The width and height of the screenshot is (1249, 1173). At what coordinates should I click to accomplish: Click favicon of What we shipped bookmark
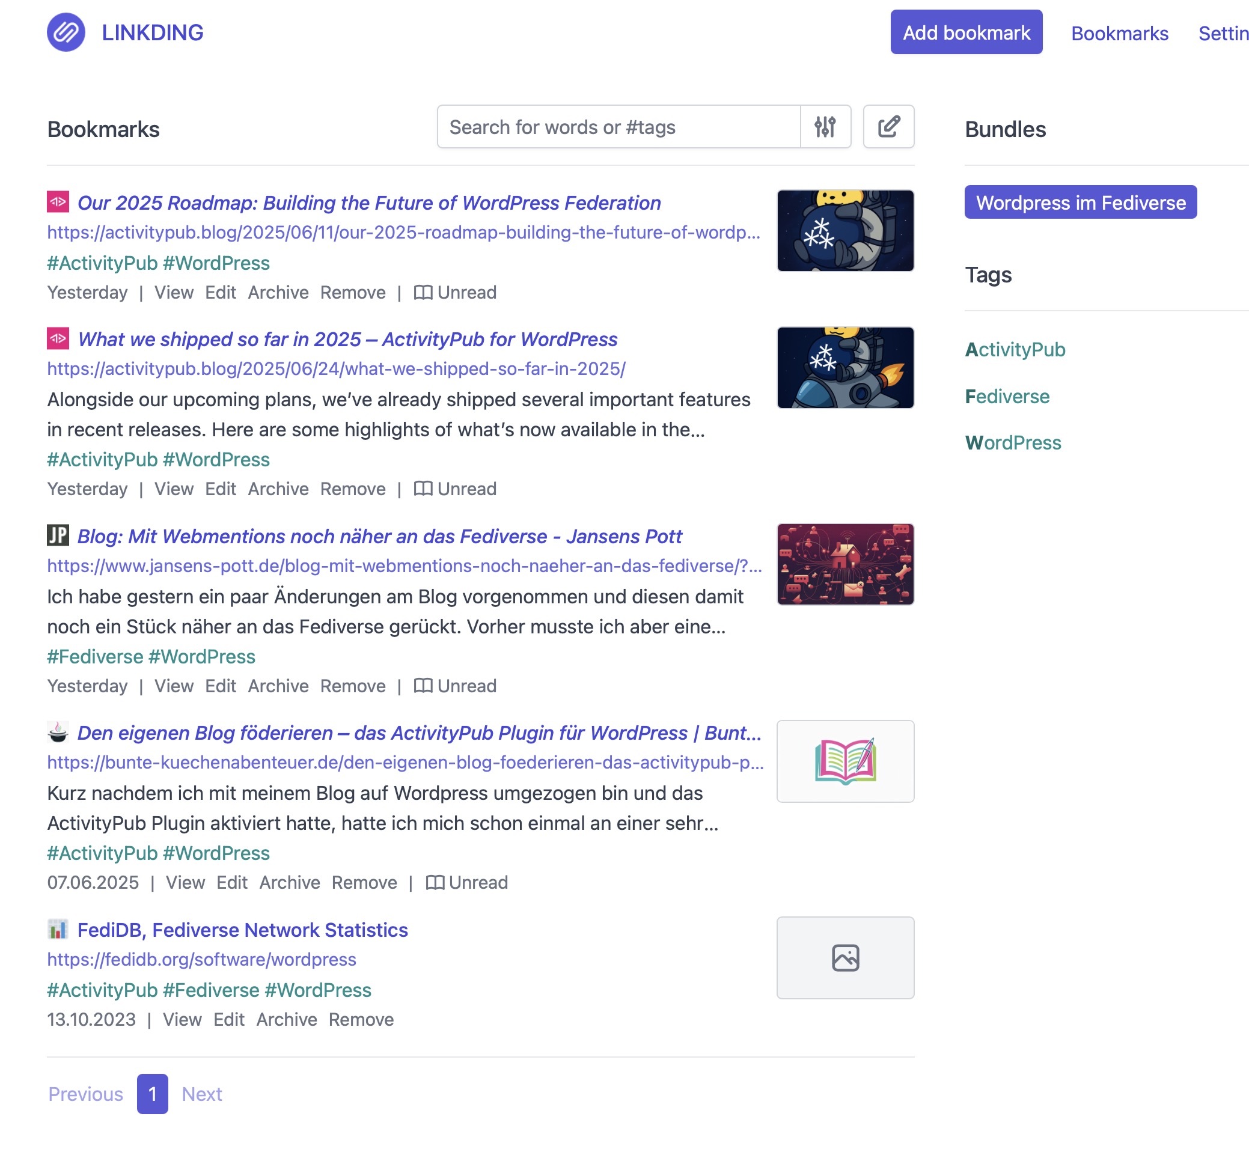point(58,339)
